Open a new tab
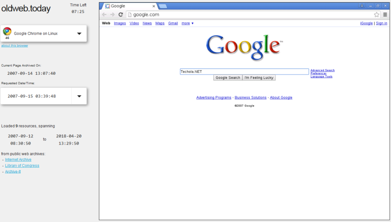Screen dimensions: 391x222 163,6
